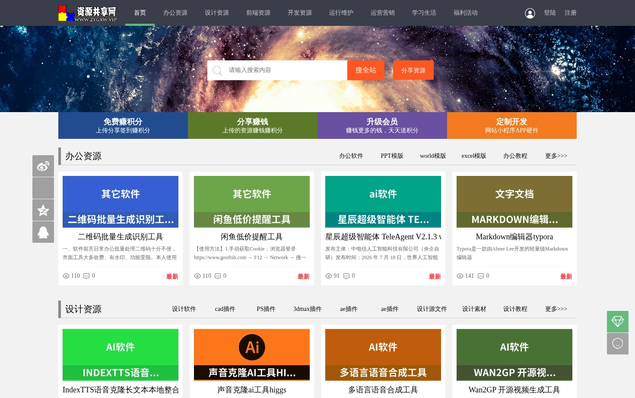The width and height of the screenshot is (635, 398).
Task: Select PS插件 category link
Action: pos(266,309)
